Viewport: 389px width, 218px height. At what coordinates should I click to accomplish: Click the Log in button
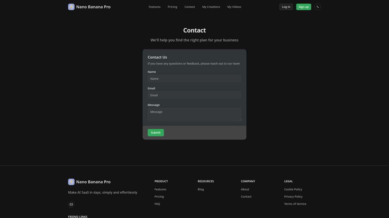pyautogui.click(x=286, y=7)
